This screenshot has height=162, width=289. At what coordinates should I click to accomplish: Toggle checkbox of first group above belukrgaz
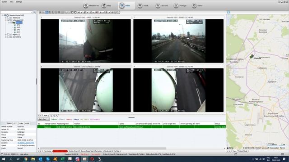[x=8, y=18]
